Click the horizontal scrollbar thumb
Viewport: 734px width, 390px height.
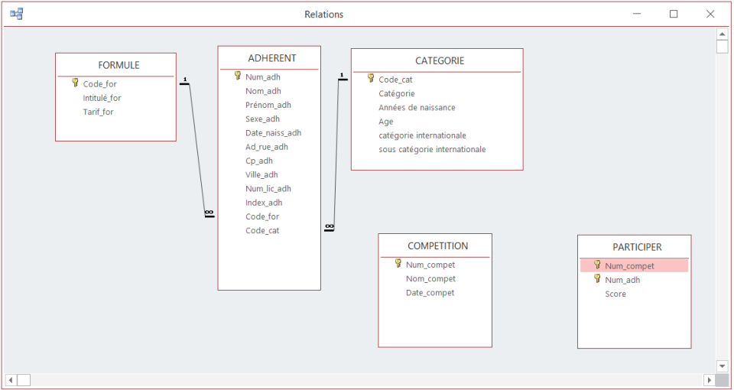click(x=24, y=380)
